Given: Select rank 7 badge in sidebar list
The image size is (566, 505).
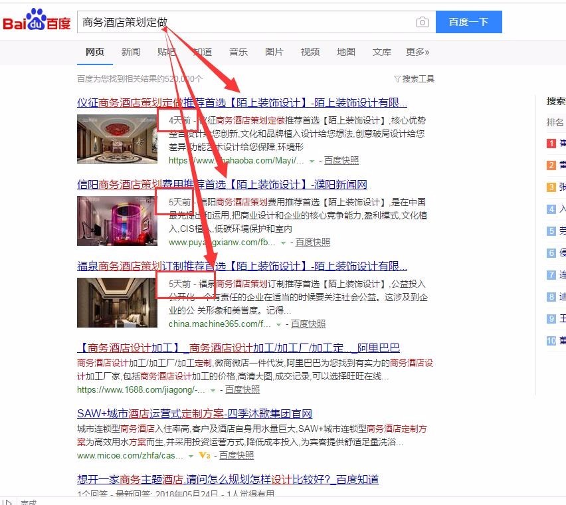Looking at the screenshot, I should 551,275.
